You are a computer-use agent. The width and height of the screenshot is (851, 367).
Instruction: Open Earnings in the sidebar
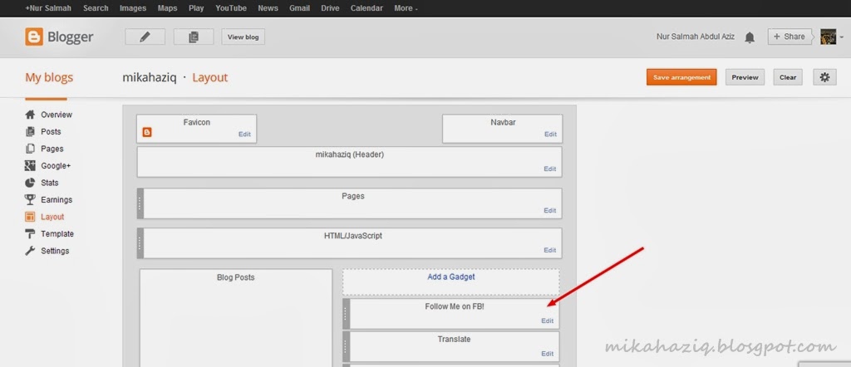[x=57, y=199]
